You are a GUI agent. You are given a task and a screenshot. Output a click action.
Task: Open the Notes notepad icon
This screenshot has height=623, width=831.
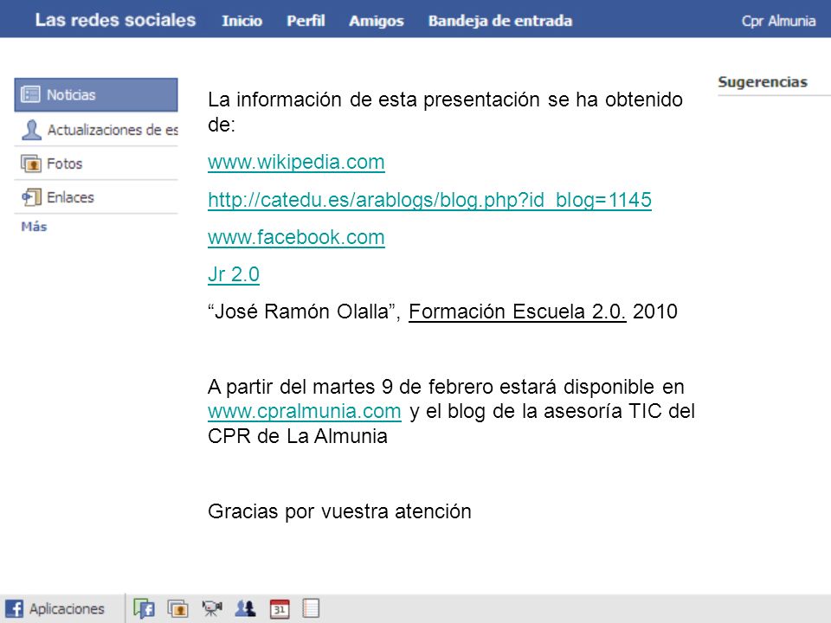[311, 608]
